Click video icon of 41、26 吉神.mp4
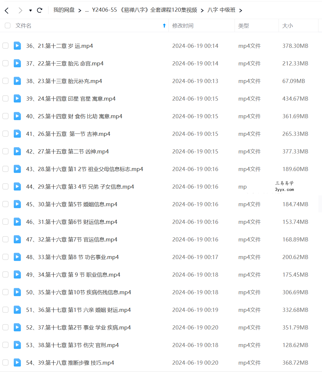Image resolution: width=322 pixels, height=372 pixels. (x=17, y=134)
